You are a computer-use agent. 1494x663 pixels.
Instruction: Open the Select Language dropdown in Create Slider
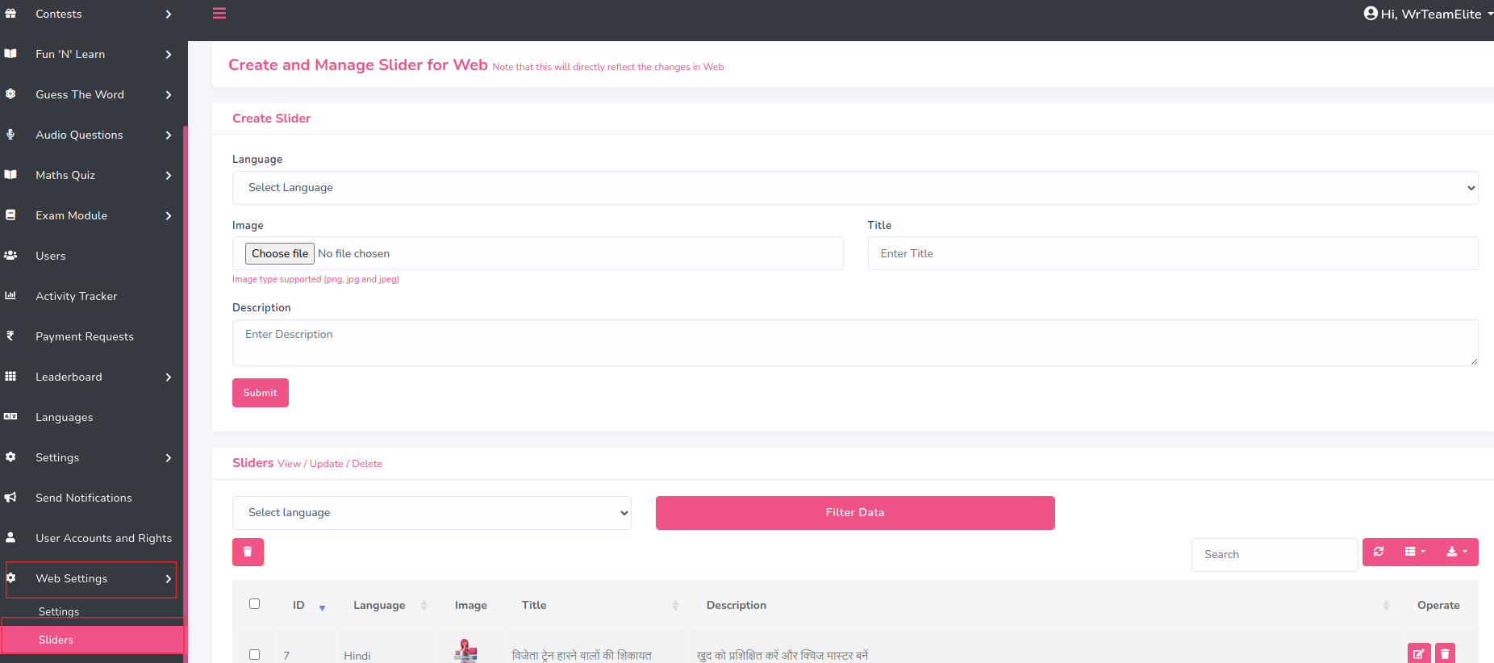tap(854, 188)
